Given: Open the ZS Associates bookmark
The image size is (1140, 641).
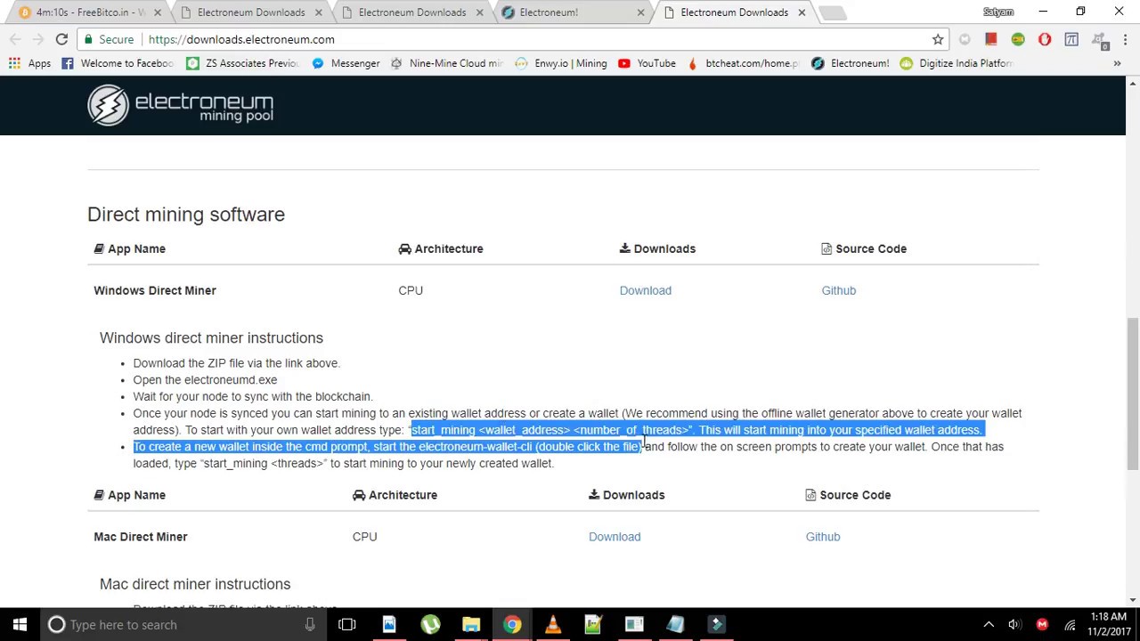Looking at the screenshot, I should pyautogui.click(x=242, y=63).
